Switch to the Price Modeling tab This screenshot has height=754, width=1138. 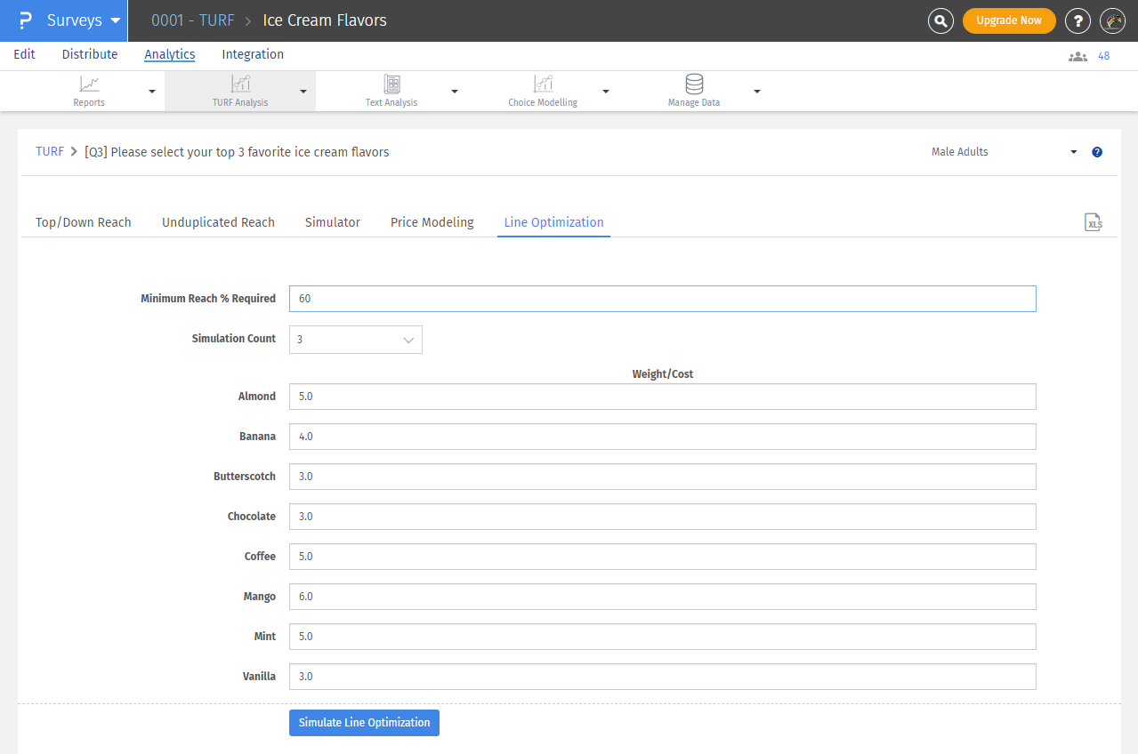pyautogui.click(x=432, y=222)
